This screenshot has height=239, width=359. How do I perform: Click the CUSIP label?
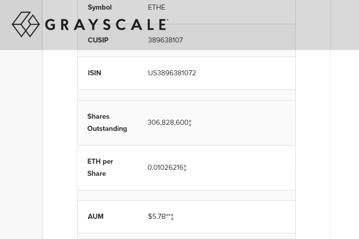tap(98, 40)
